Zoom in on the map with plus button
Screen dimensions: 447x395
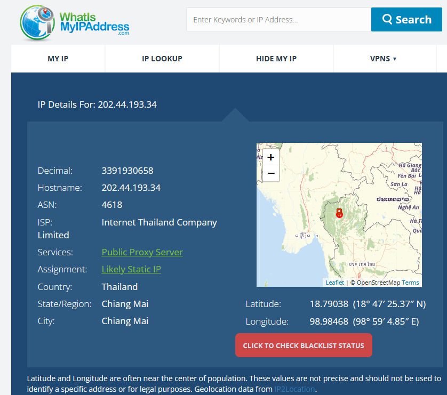[x=271, y=157]
